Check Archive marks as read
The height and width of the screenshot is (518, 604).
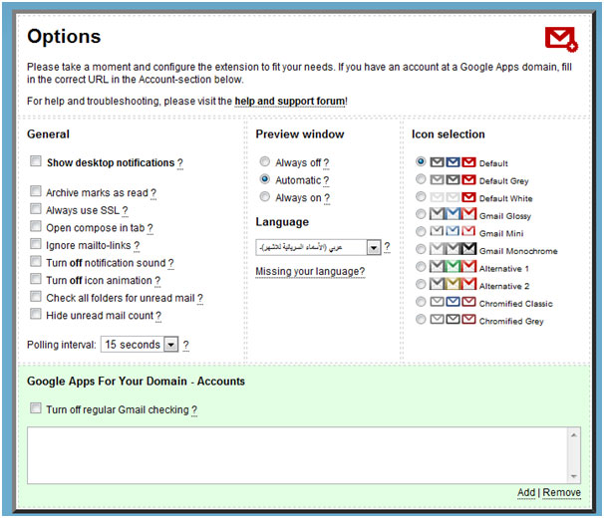tap(36, 191)
